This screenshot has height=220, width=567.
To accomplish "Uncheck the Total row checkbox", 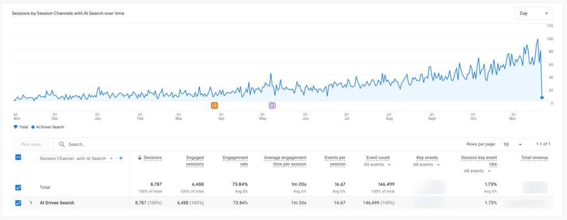I will point(18,187).
